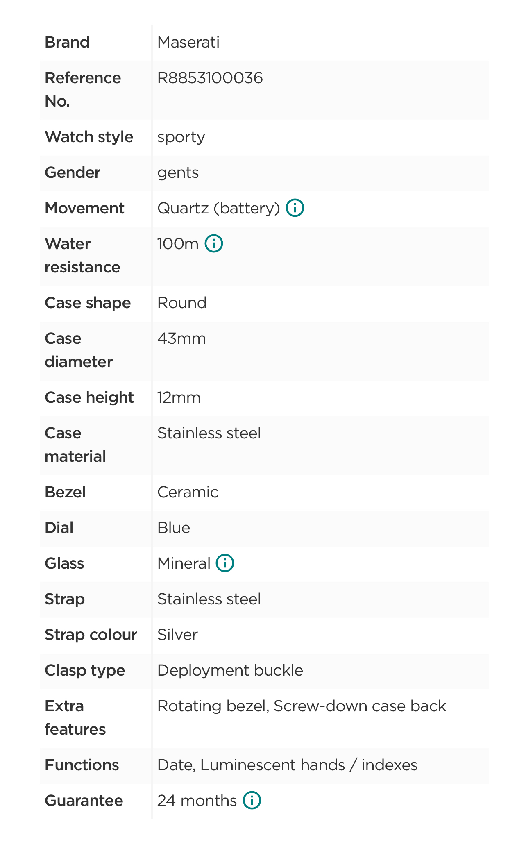Tap the gents gender value
Viewport: 517px width, 867px height.
[x=178, y=172]
